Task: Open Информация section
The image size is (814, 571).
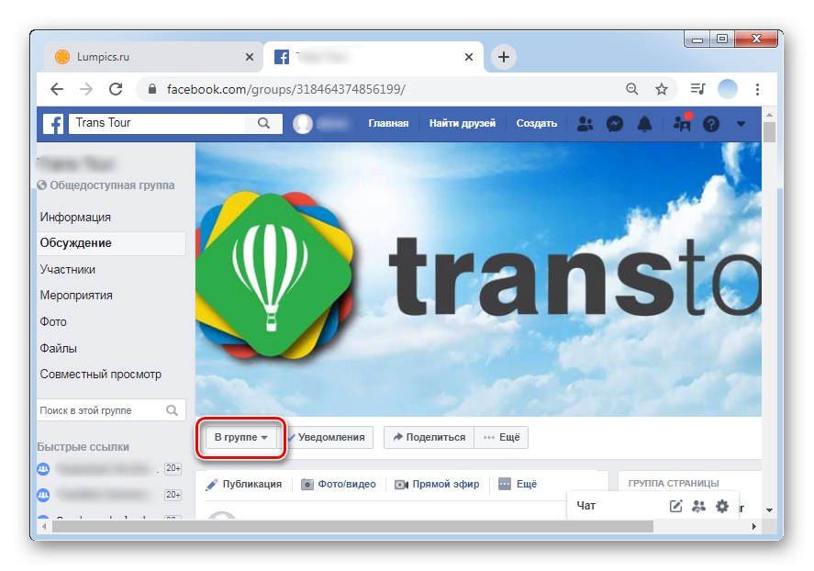Action: pos(75,217)
